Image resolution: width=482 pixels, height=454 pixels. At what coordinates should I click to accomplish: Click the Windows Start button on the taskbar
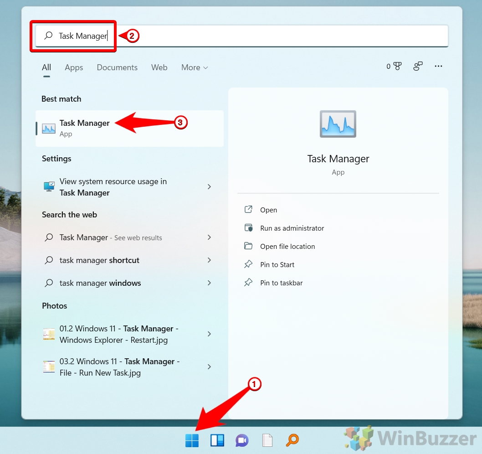pos(192,440)
